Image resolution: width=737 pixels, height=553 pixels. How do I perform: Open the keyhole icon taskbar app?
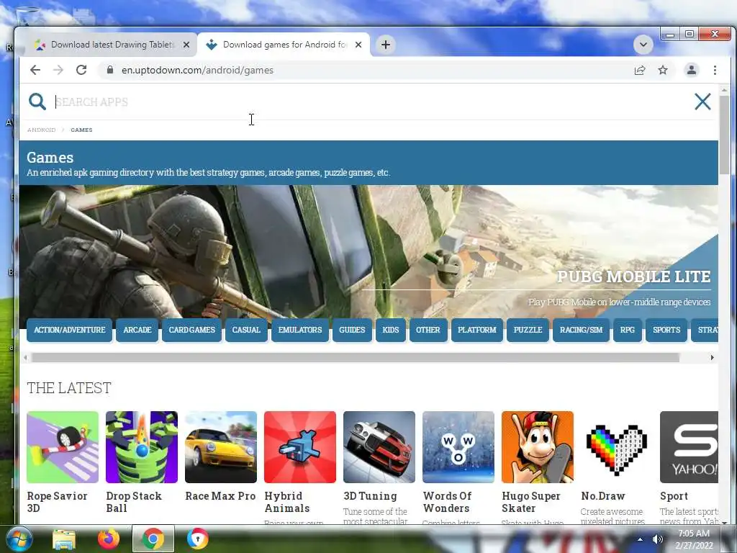[197, 539]
